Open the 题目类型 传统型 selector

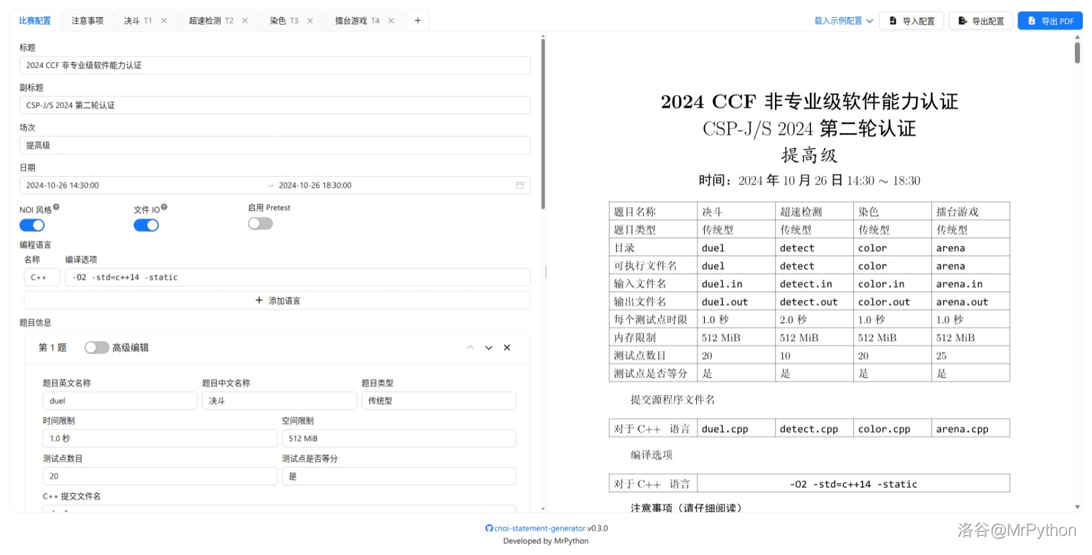point(439,401)
